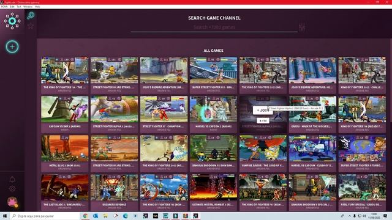Open Marvel vs Capcom 2 thumbnail
The width and height of the screenshot is (392, 220).
(213, 109)
